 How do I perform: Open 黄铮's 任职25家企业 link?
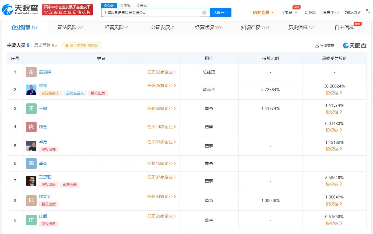161,86
